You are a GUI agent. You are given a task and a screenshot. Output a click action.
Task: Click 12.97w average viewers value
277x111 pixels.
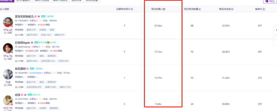(158, 78)
